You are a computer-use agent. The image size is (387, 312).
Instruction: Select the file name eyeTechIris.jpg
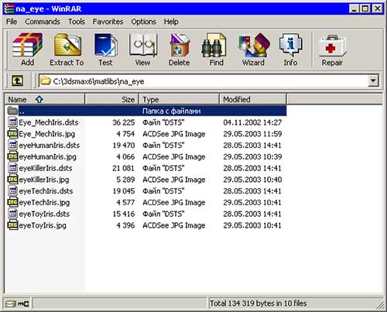pos(44,202)
